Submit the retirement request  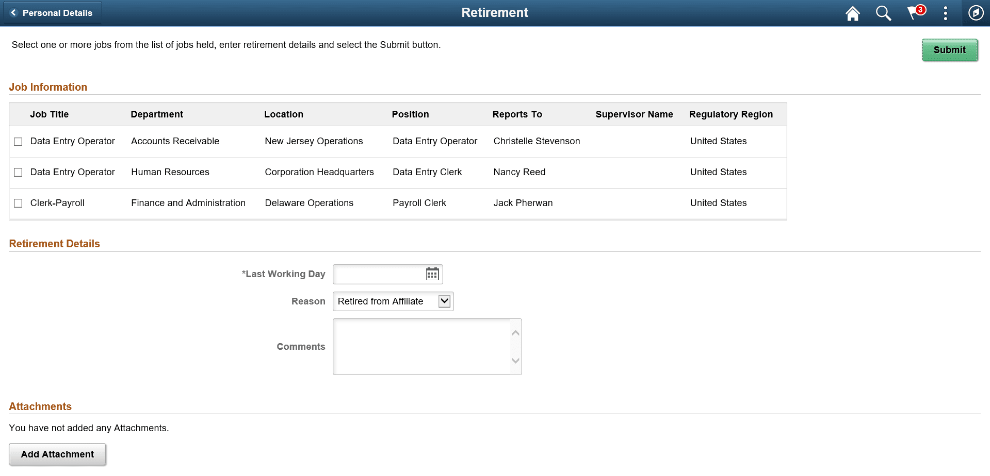[949, 50]
